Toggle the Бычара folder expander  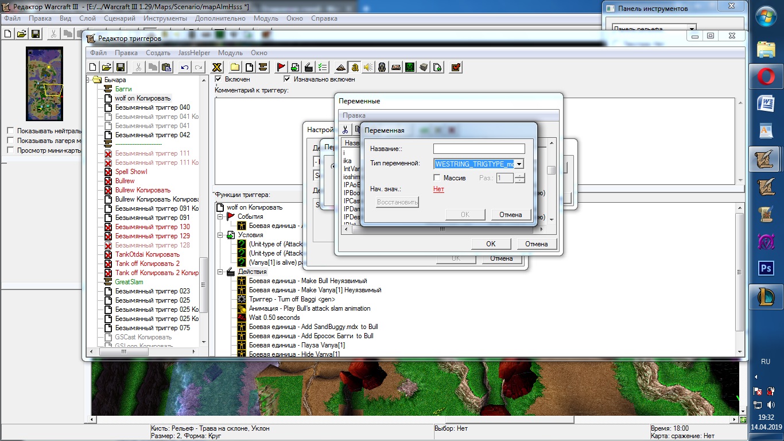88,80
